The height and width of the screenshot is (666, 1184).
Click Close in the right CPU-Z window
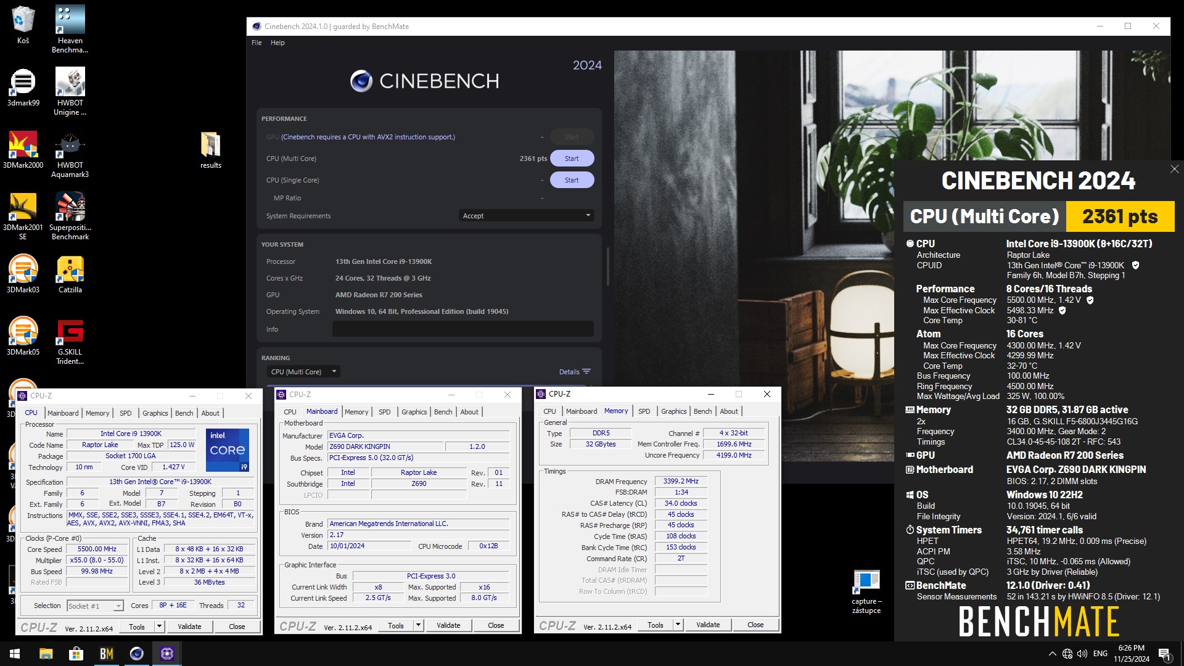click(755, 625)
